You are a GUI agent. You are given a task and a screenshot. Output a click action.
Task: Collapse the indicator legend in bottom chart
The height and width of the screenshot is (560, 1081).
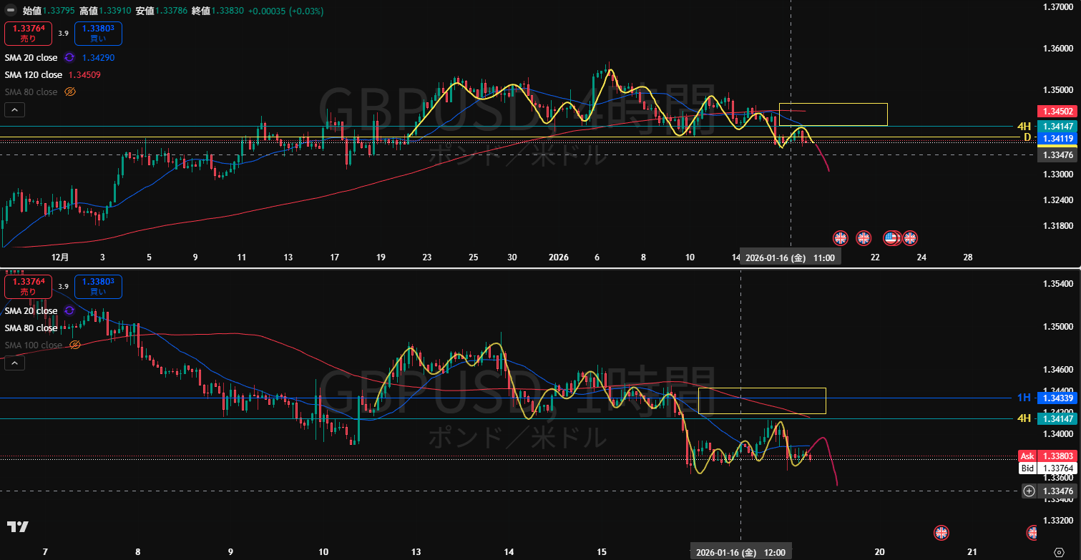[14, 363]
